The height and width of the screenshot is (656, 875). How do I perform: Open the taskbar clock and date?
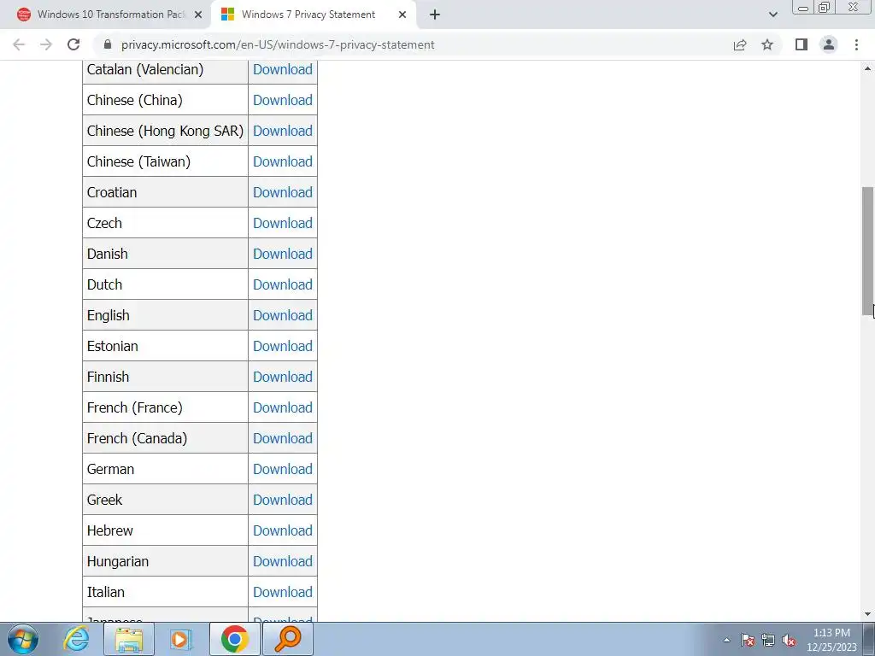click(x=831, y=640)
